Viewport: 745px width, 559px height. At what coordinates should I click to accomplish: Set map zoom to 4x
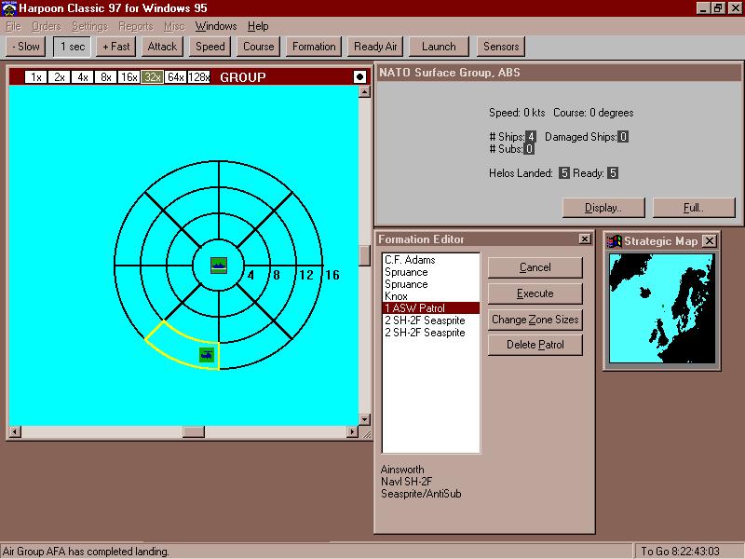[x=82, y=77]
